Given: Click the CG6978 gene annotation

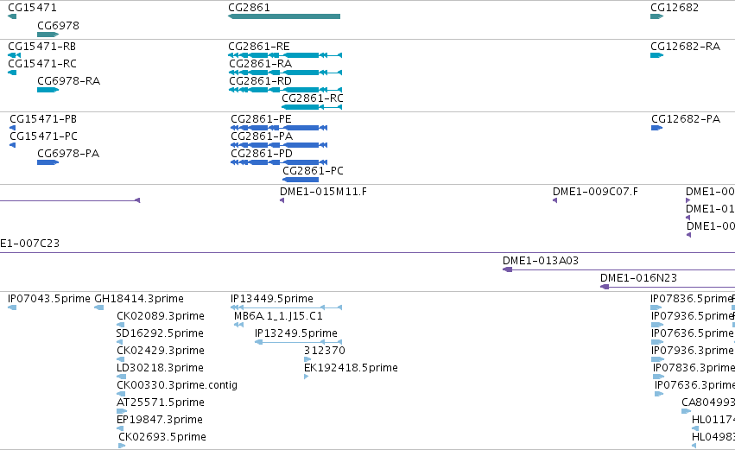Looking at the screenshot, I should [48, 35].
